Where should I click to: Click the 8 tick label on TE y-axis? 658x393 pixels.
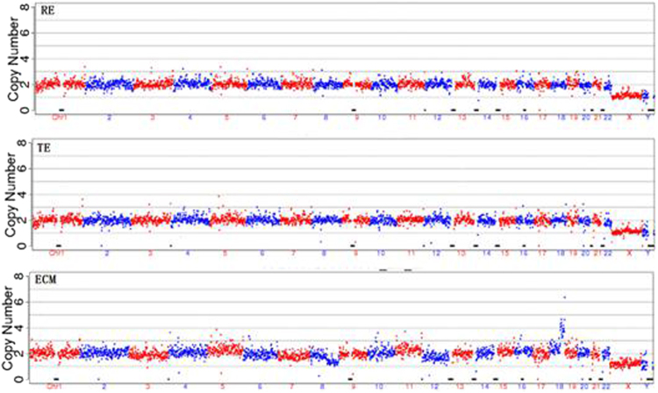(x=24, y=143)
